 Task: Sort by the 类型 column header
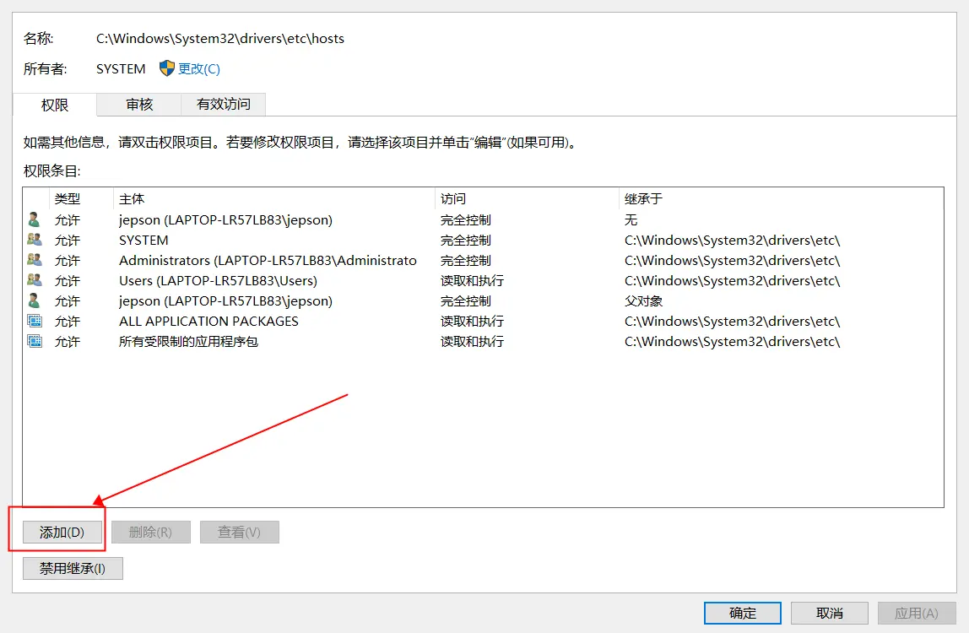(x=68, y=199)
